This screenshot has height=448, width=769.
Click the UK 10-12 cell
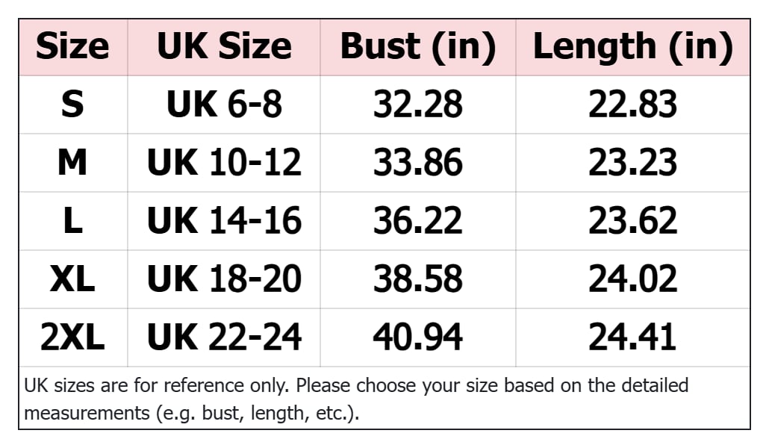(224, 163)
